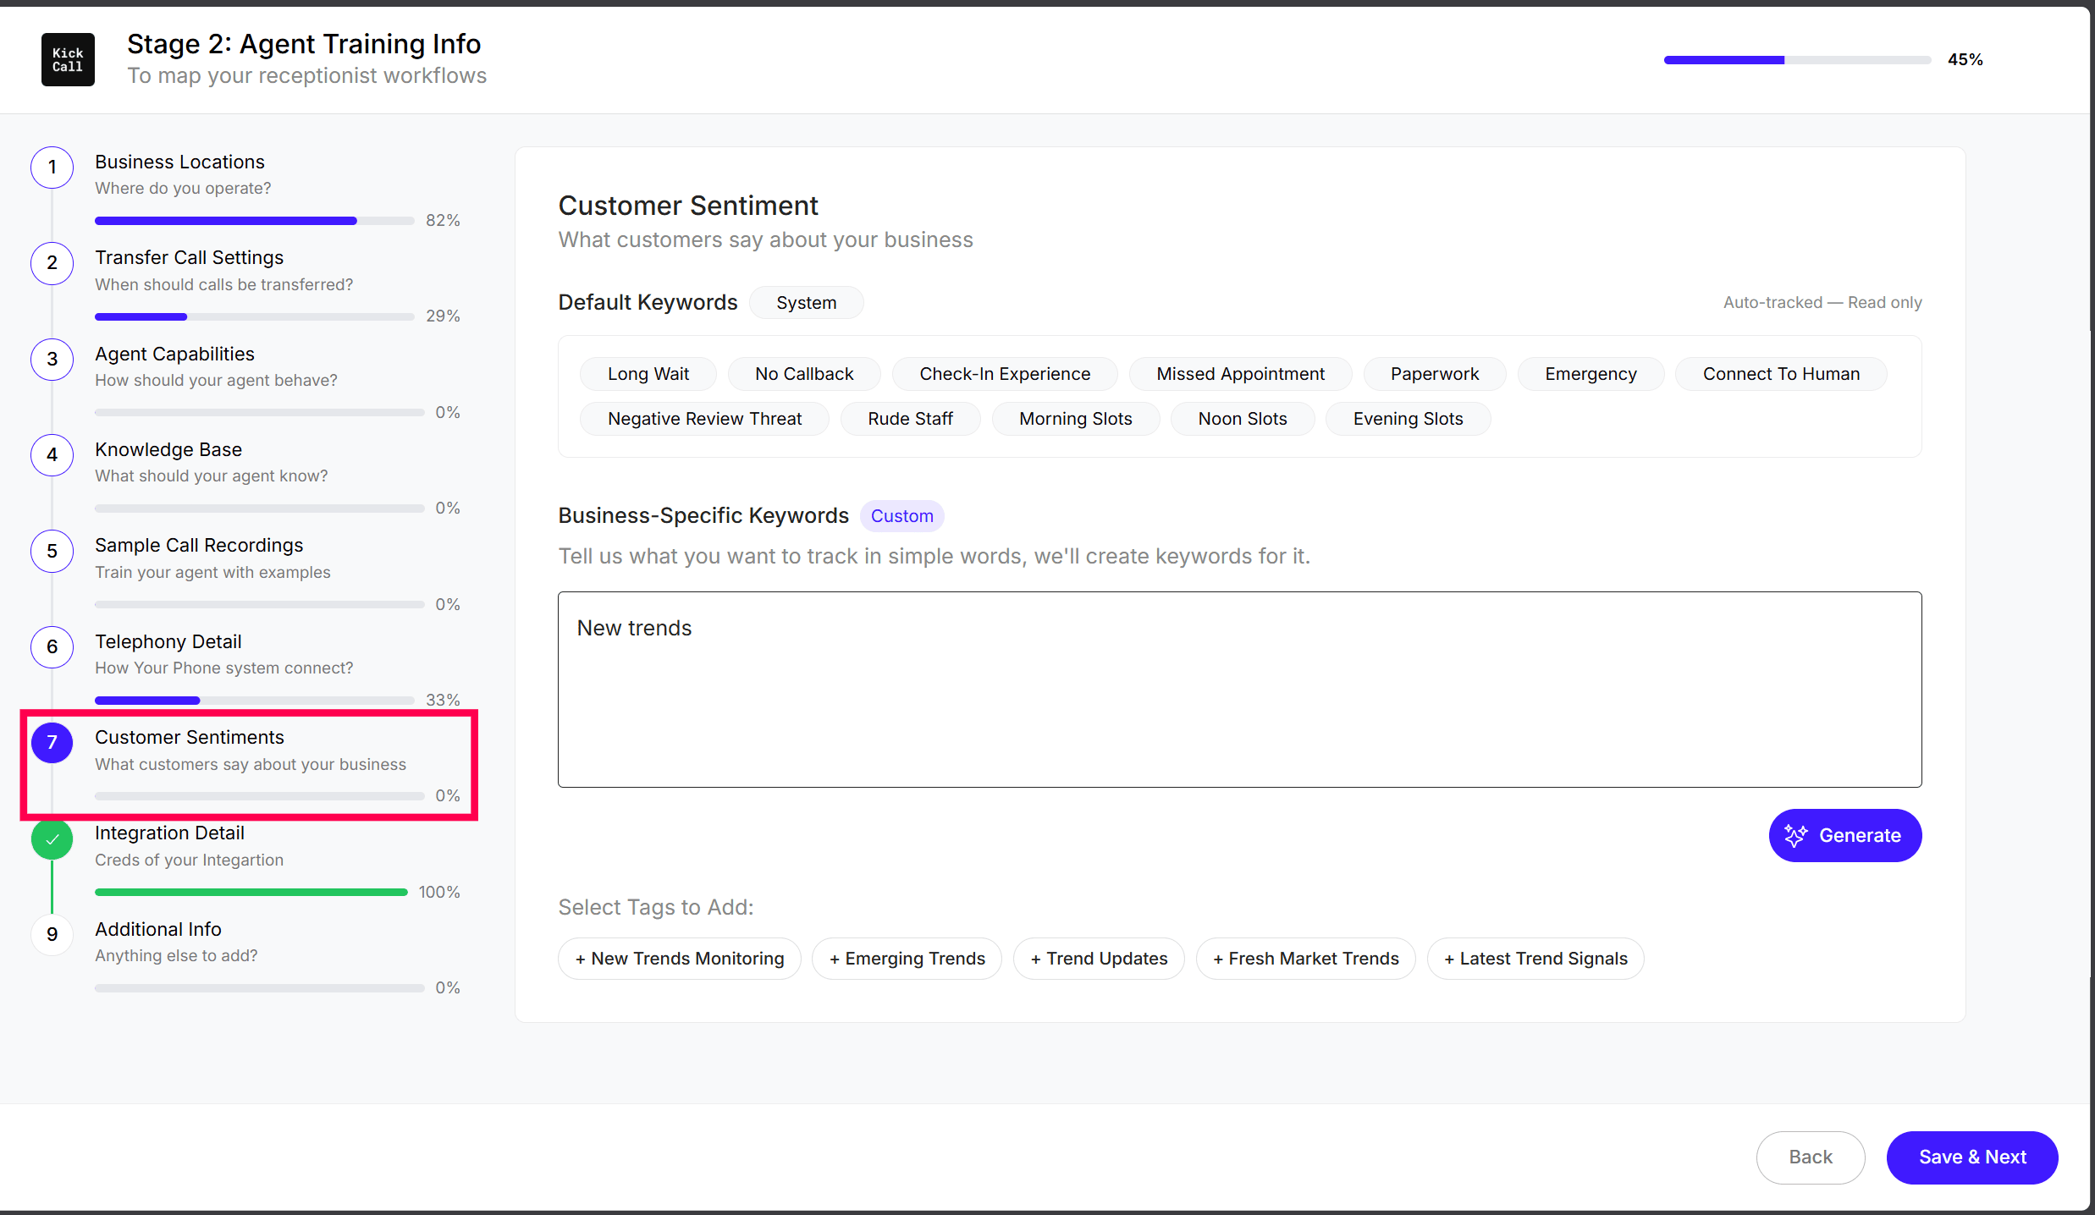Click Knowledge Base 0% progress bar

coord(260,509)
